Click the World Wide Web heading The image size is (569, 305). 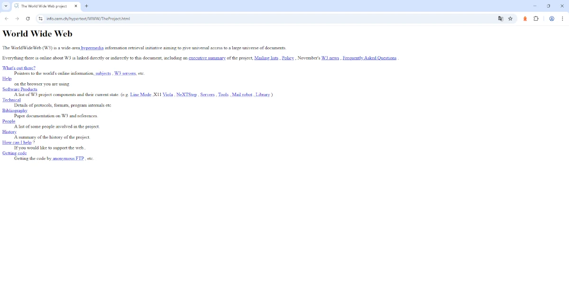(x=37, y=34)
